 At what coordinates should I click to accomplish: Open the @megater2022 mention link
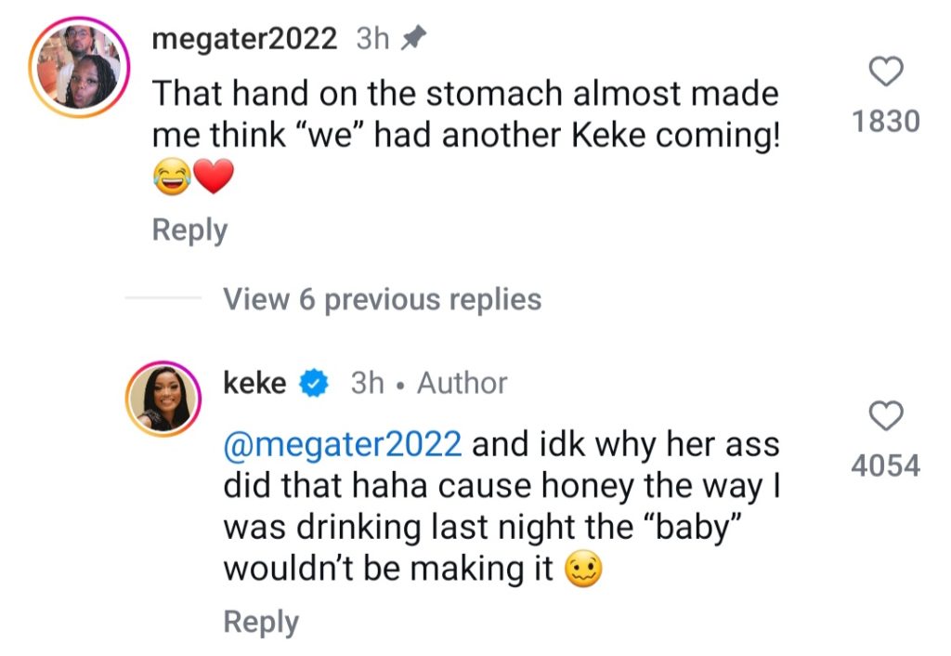point(343,444)
